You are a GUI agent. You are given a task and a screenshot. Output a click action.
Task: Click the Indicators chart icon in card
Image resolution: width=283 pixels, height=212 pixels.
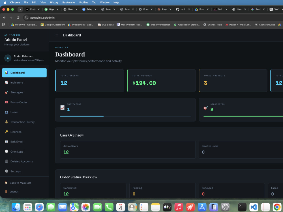(x=63, y=107)
